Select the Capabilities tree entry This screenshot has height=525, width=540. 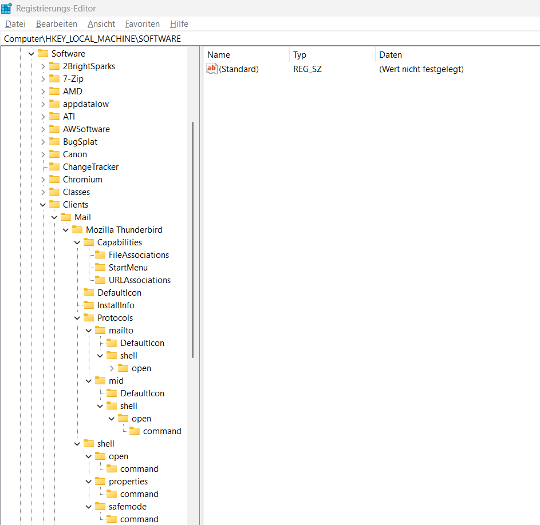pyautogui.click(x=120, y=242)
